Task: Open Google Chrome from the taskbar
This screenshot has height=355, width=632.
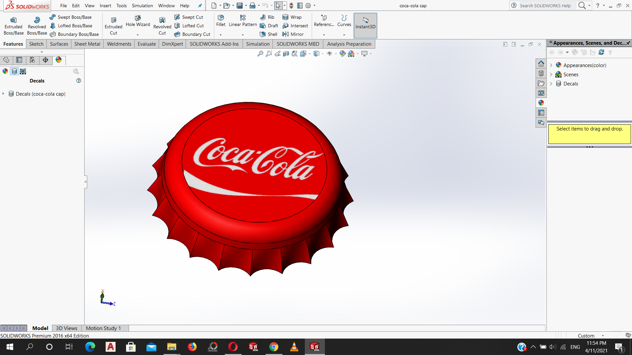Action: 274,347
